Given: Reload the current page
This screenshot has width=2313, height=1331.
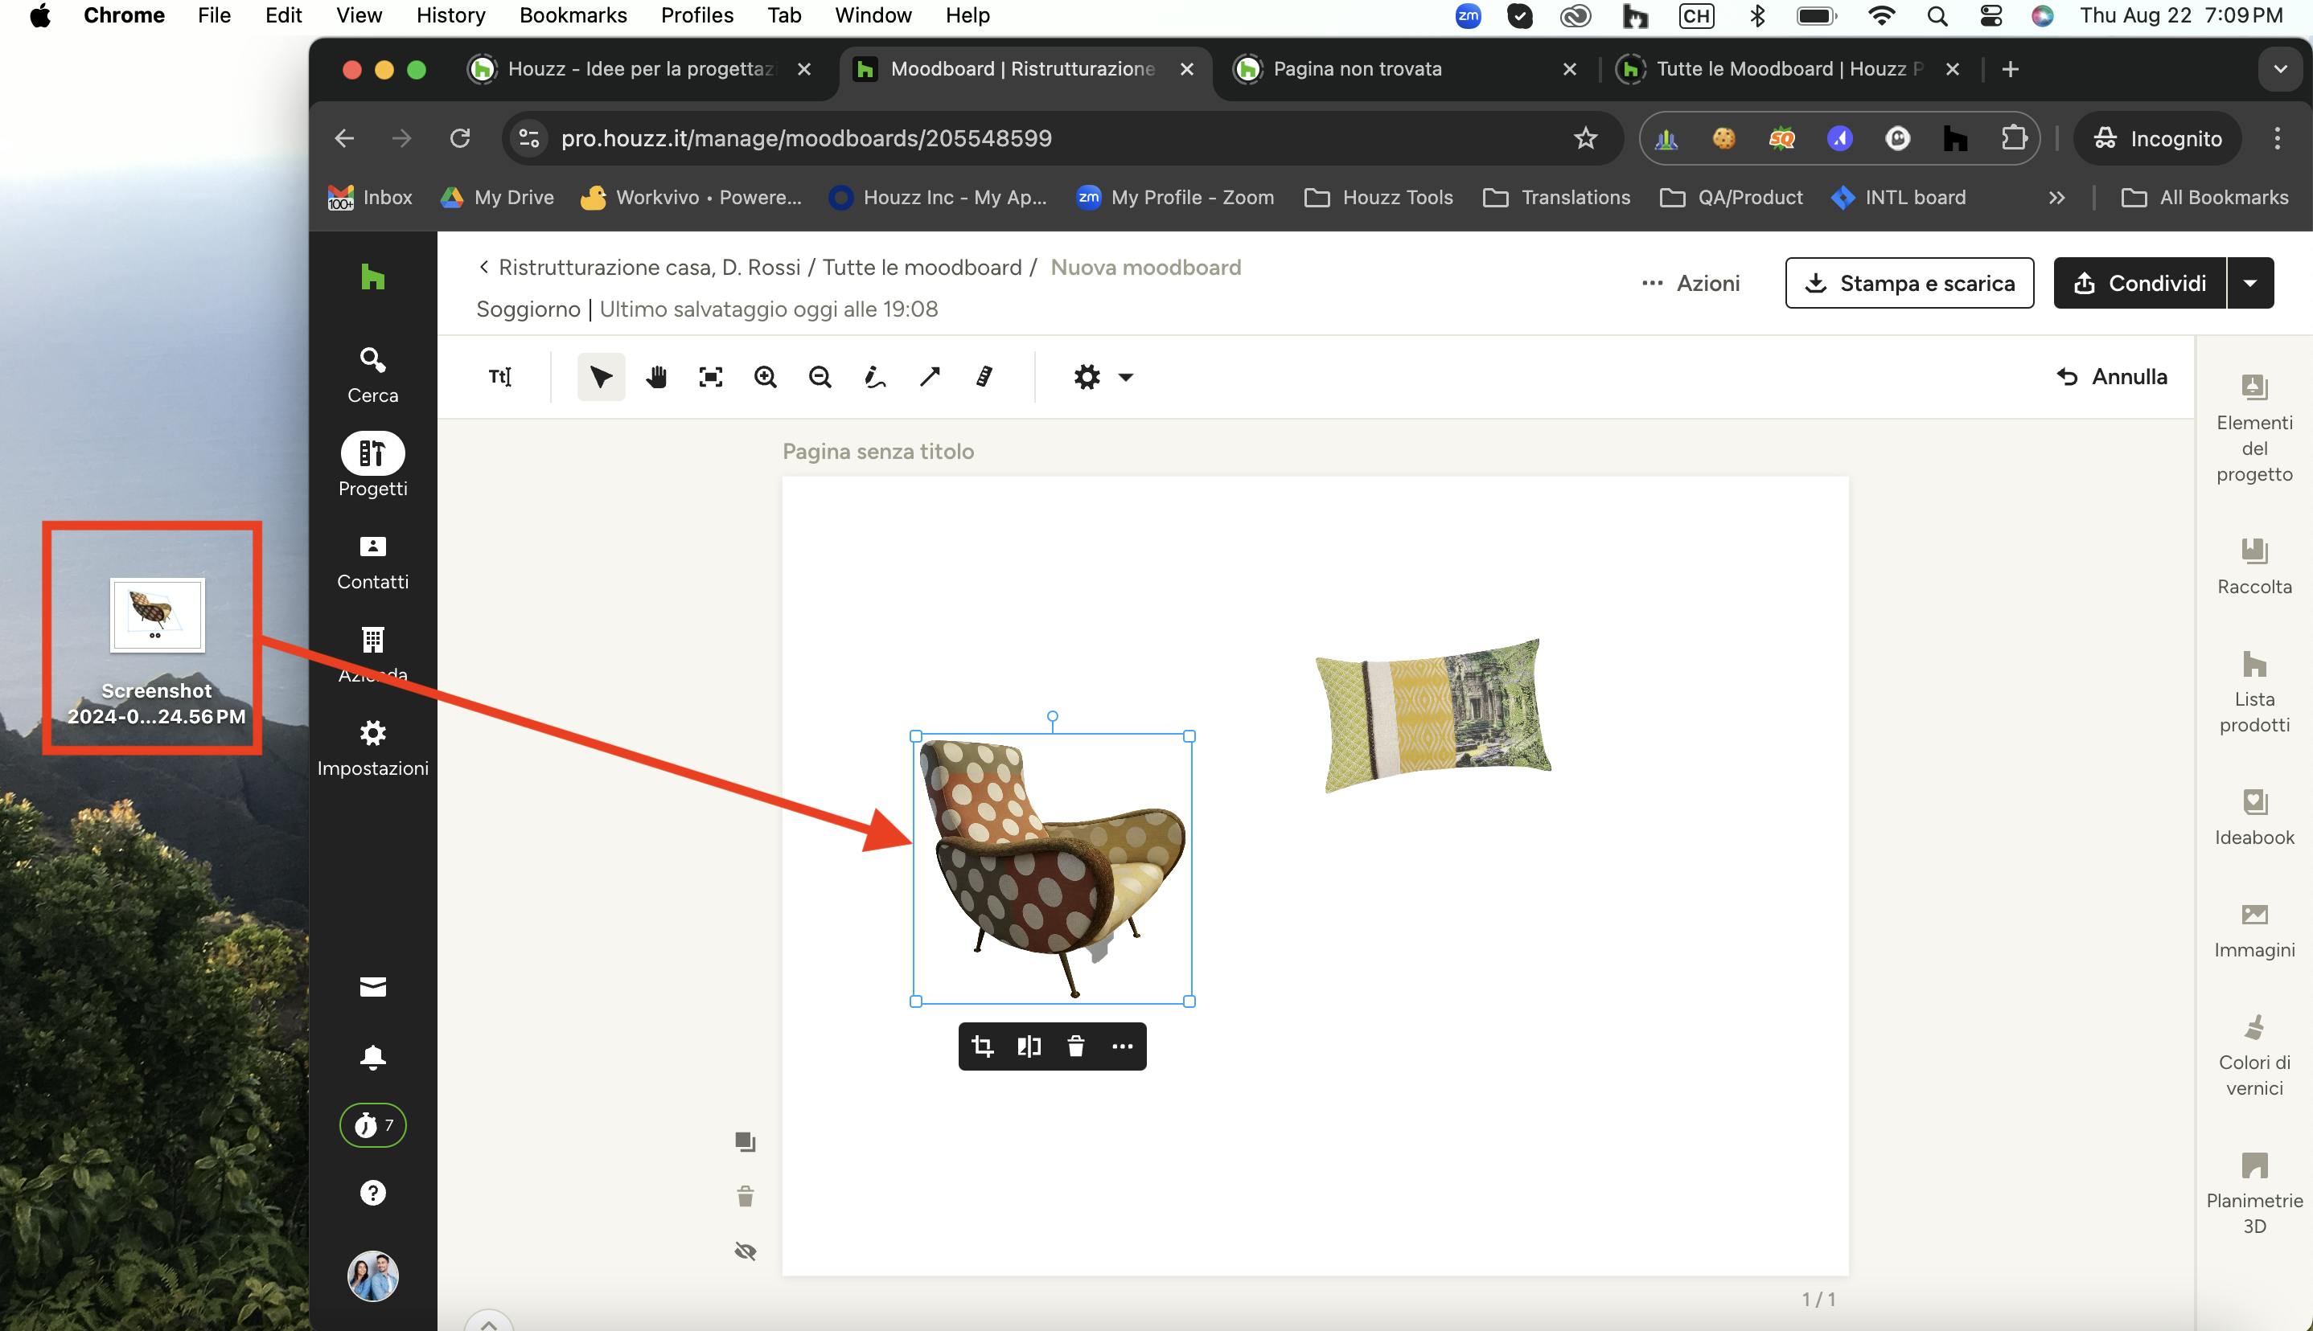Looking at the screenshot, I should click(x=460, y=139).
